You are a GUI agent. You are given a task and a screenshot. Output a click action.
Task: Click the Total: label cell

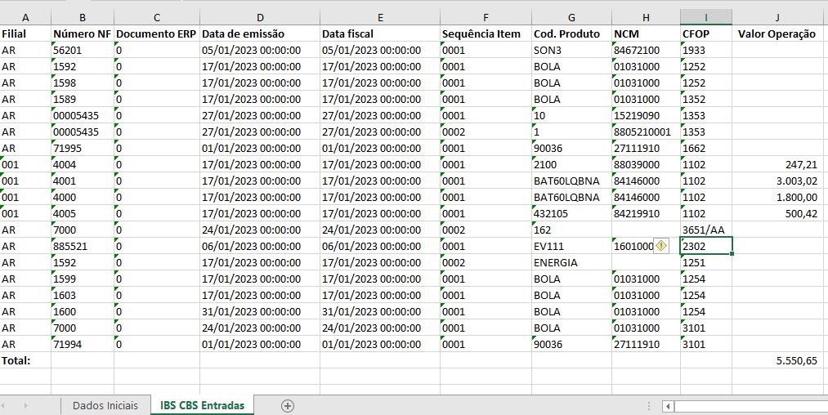tap(25, 360)
